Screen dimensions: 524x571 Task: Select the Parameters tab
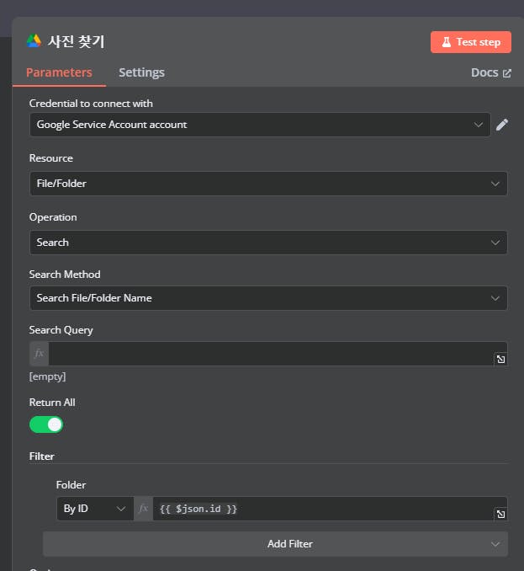pyautogui.click(x=59, y=72)
